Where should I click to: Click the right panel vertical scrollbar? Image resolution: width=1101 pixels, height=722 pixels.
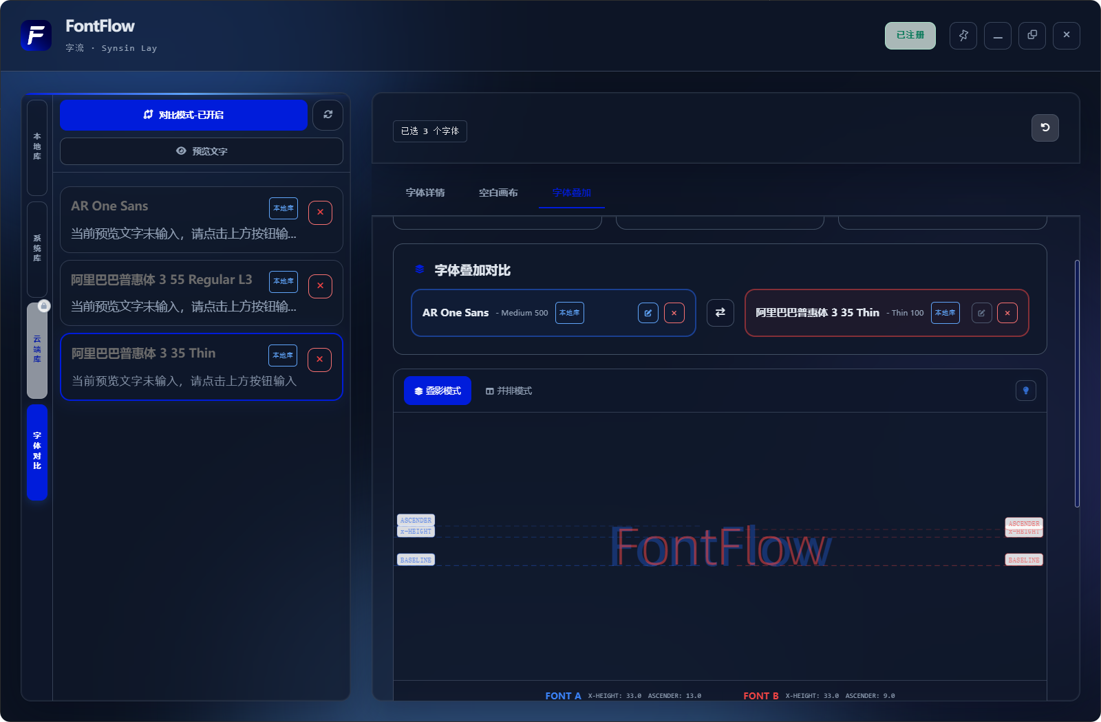click(x=1077, y=384)
